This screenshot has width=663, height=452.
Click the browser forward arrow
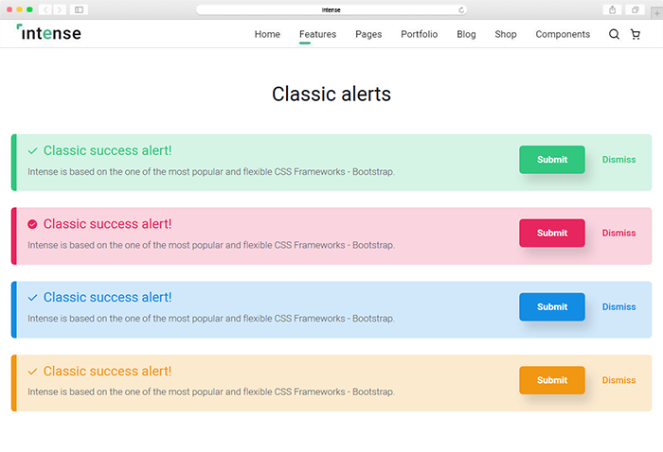(x=59, y=9)
